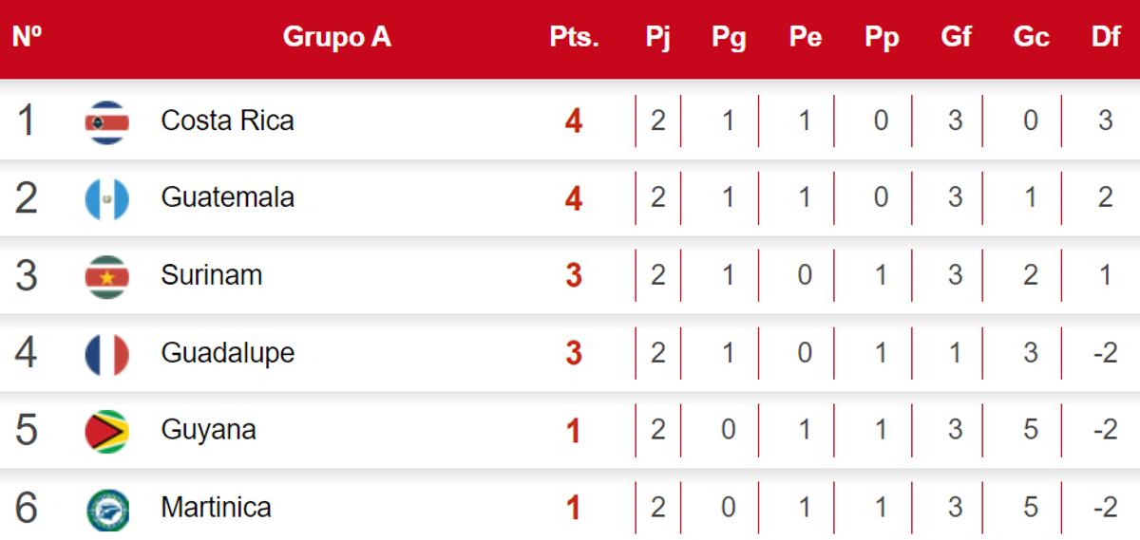Sort by the Pts. column header
This screenshot has height=540, width=1140.
pyautogui.click(x=574, y=37)
